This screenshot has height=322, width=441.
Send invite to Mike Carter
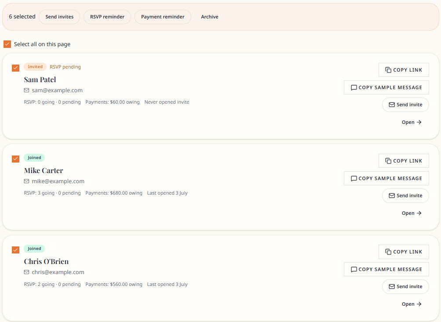[405, 195]
